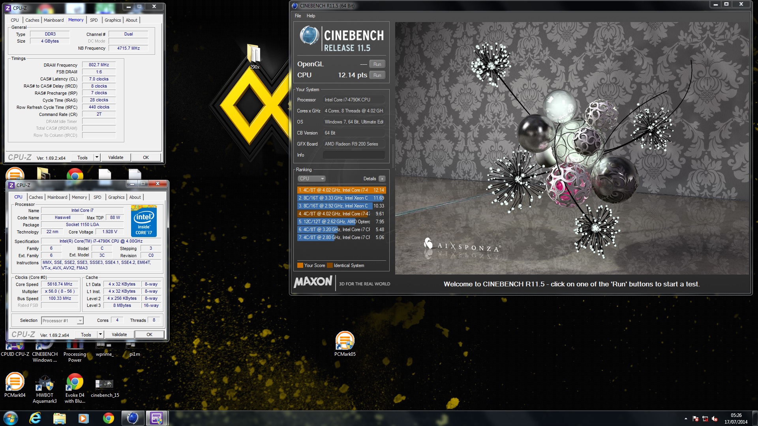Open Windows Media Player from taskbar
This screenshot has height=426, width=758.
pos(84,418)
